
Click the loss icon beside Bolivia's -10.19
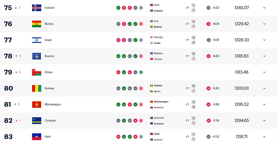click(x=208, y=24)
